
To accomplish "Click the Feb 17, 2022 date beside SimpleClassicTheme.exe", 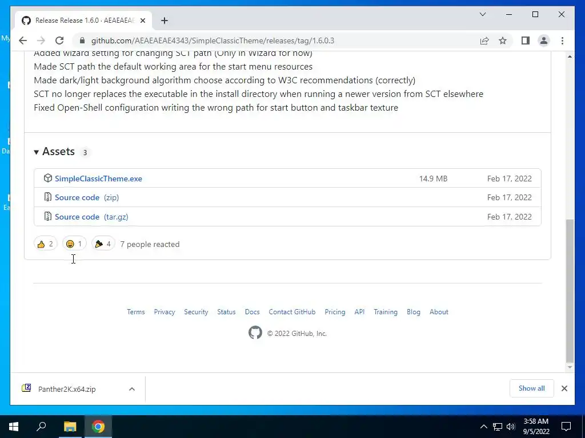I will [509, 179].
